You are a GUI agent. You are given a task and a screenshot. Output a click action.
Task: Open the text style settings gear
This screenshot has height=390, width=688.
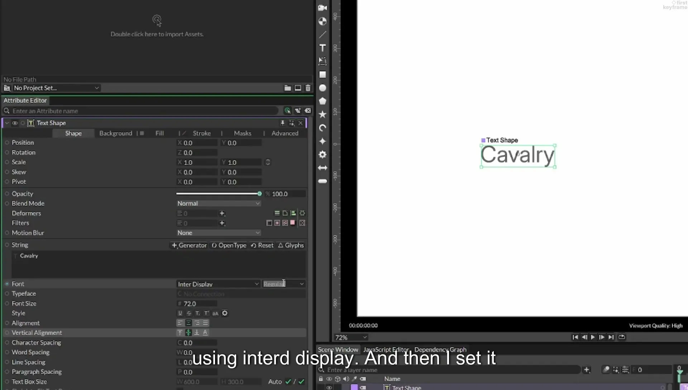pos(225,313)
